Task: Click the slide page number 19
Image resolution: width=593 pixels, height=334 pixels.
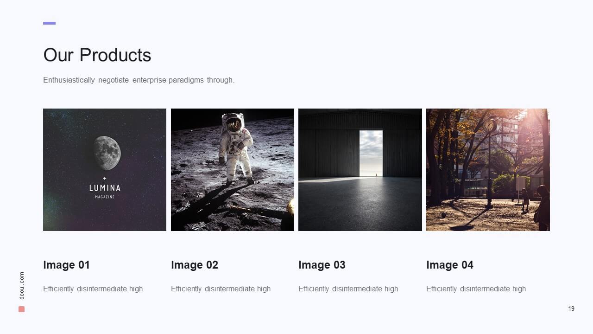Action: [571, 308]
